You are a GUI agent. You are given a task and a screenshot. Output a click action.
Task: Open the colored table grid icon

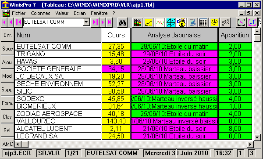(138, 22)
